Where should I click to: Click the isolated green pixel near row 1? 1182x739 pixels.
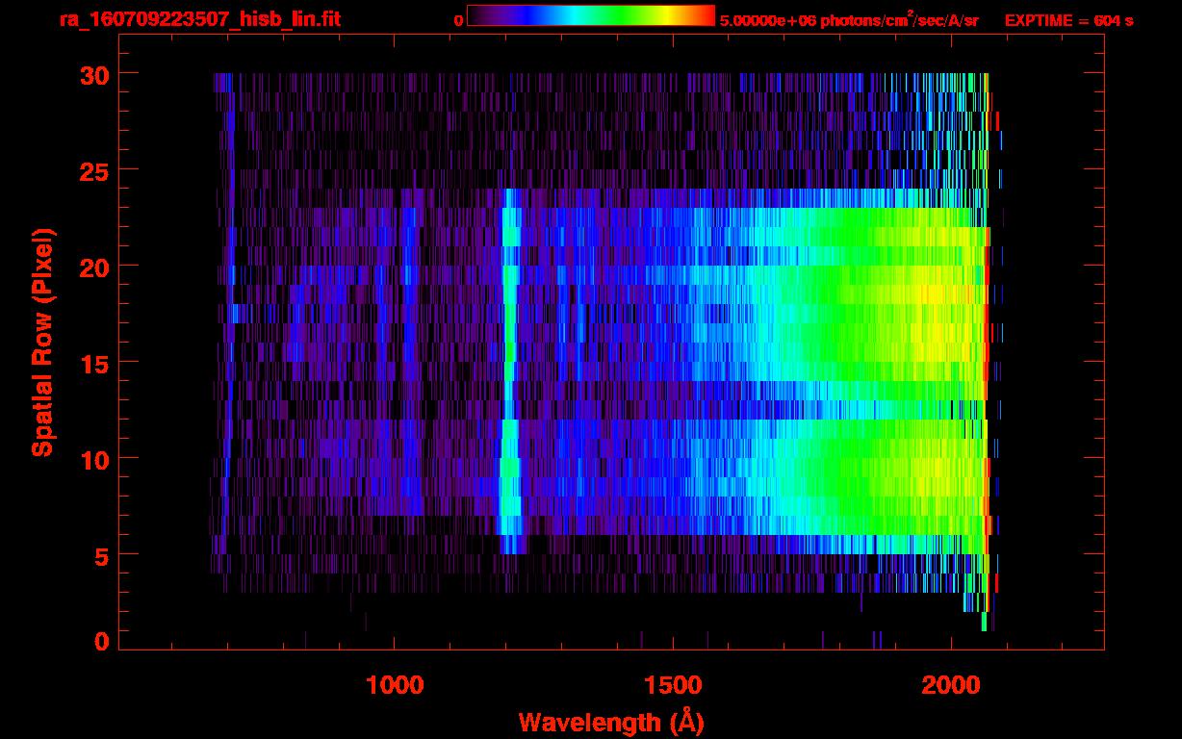pos(984,622)
